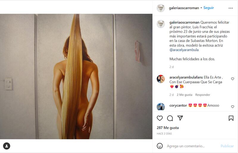Open corycantor's profile via username
Image resolution: width=238 pixels, height=153 pixels.
coord(178,105)
